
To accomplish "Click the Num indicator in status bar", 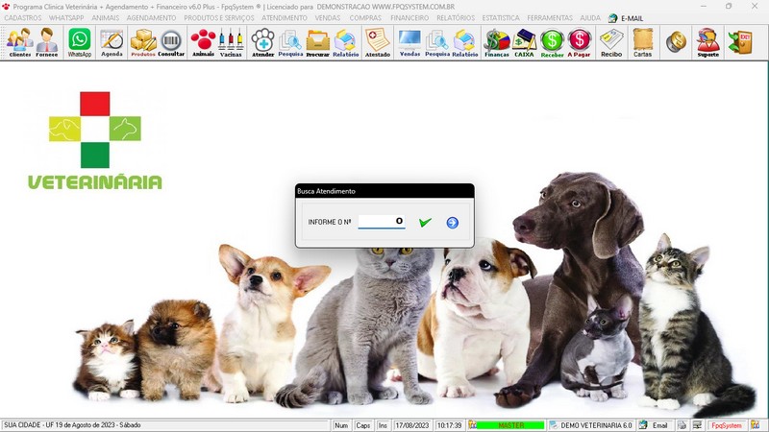I will pyautogui.click(x=341, y=425).
